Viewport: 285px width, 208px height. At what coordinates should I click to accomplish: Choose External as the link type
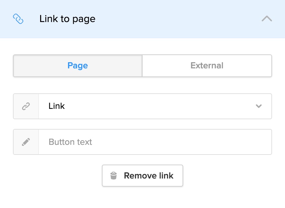(207, 66)
